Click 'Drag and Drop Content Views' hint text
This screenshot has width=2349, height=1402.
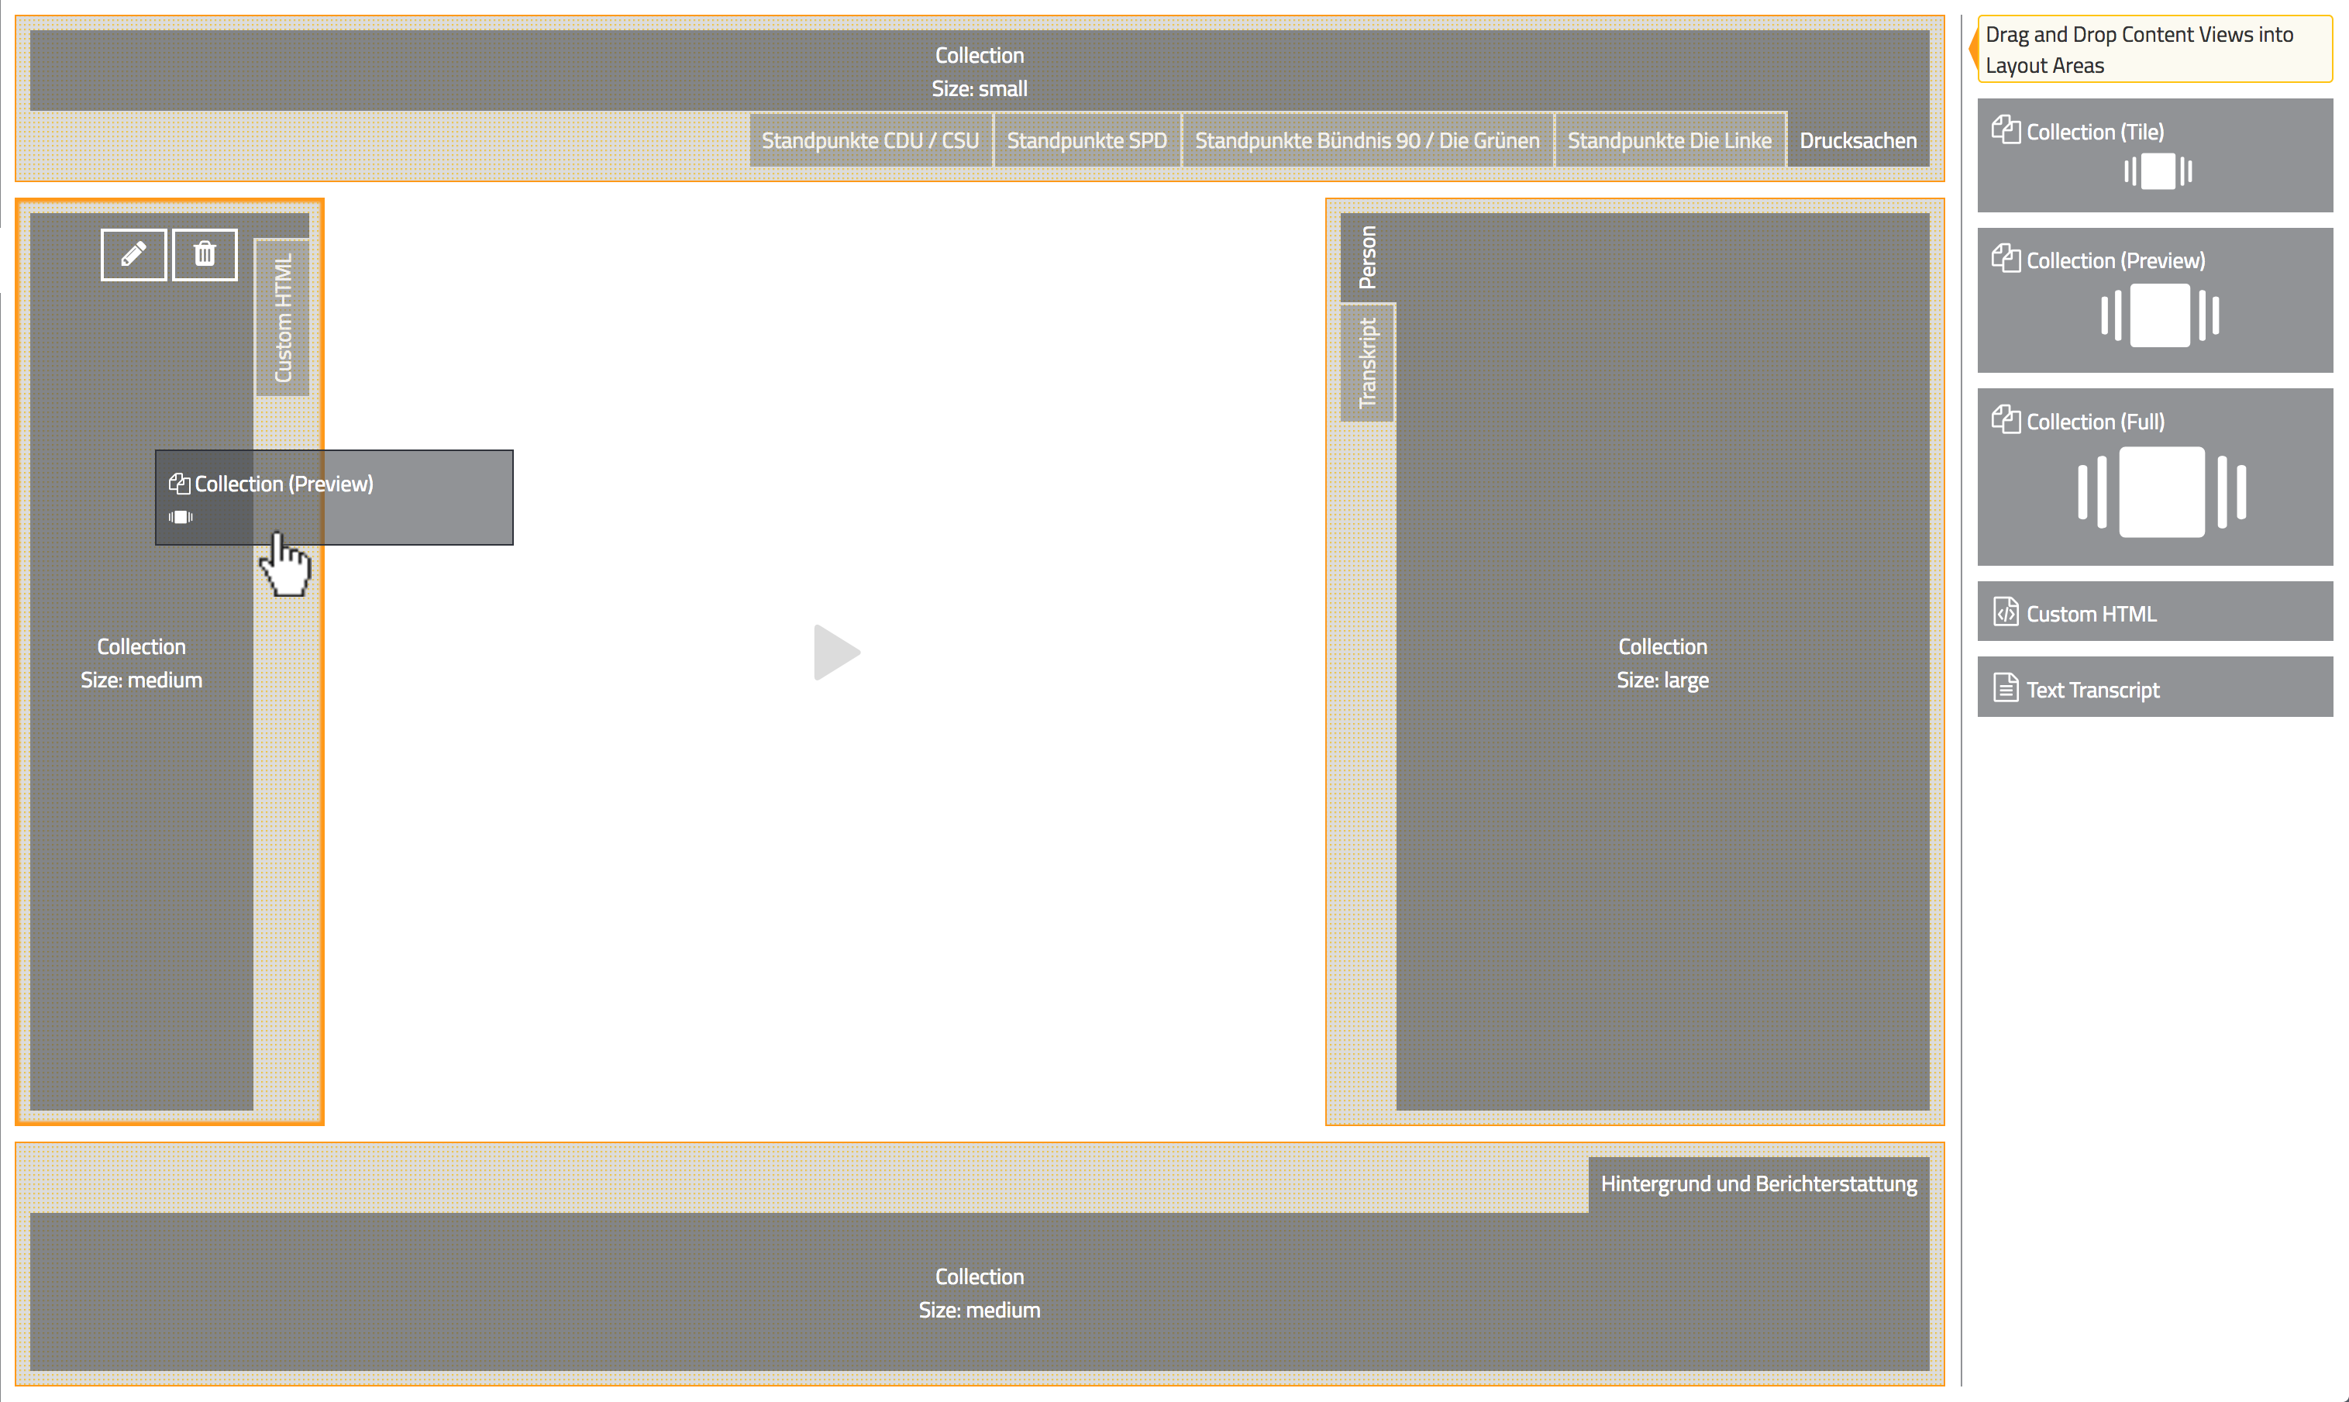(x=2139, y=50)
